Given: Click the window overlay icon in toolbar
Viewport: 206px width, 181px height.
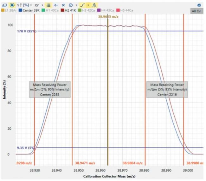Looking at the screenshot, I should 4,5.
